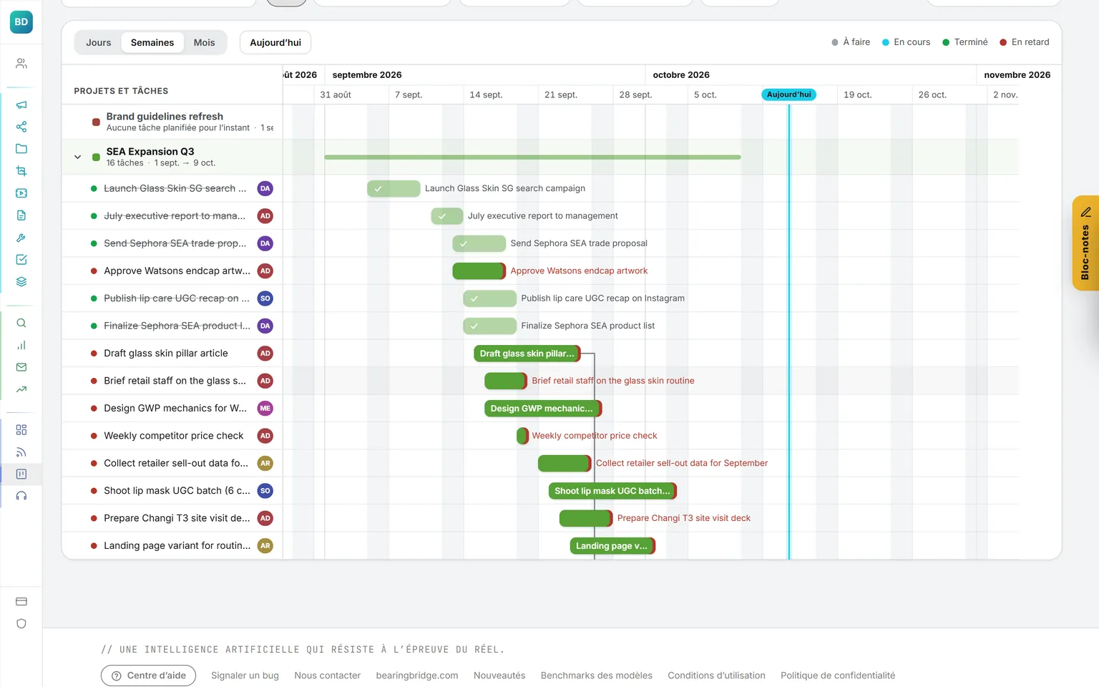This screenshot has width=1099, height=687.
Task: Click the checked-box tasks sidebar icon
Action: point(21,260)
